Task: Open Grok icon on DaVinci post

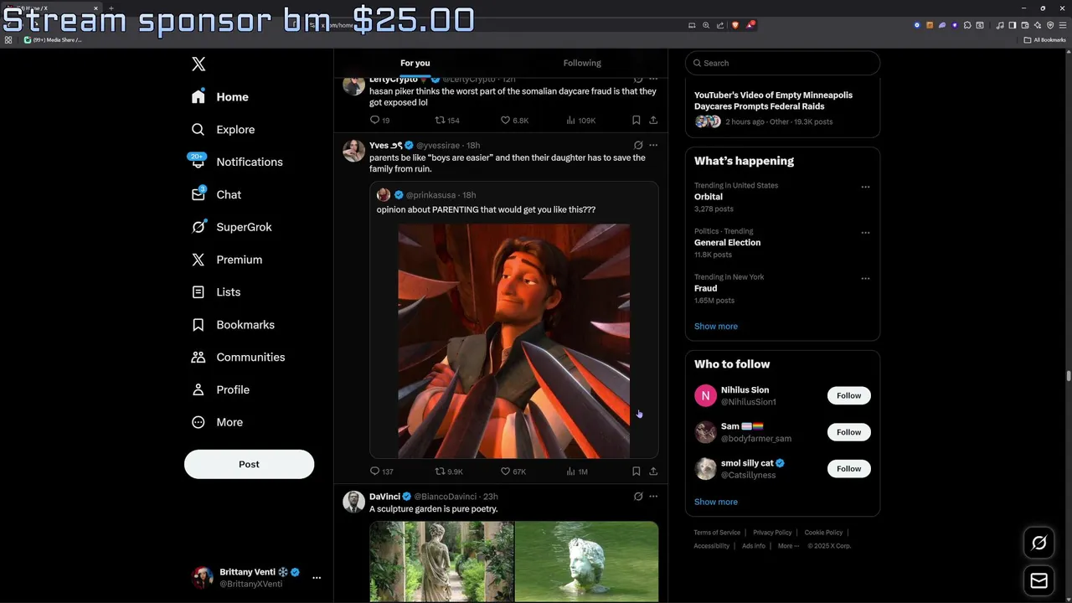Action: (x=638, y=496)
